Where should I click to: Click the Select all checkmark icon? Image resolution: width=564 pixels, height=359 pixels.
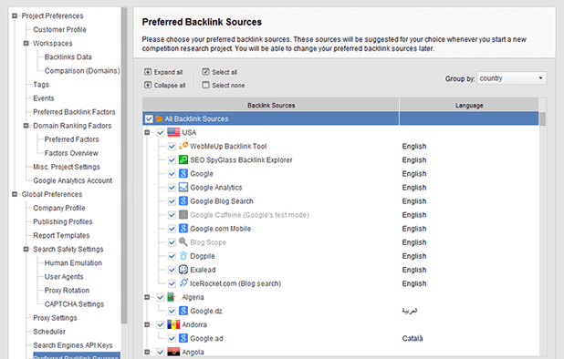click(205, 72)
